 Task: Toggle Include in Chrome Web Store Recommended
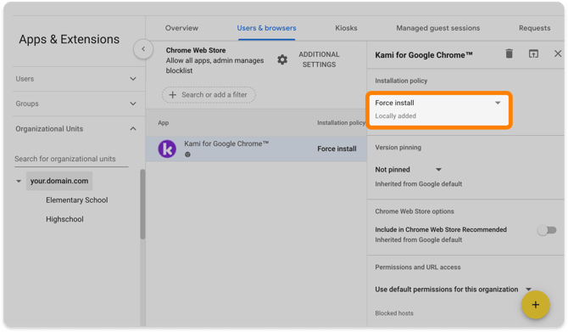coord(547,230)
